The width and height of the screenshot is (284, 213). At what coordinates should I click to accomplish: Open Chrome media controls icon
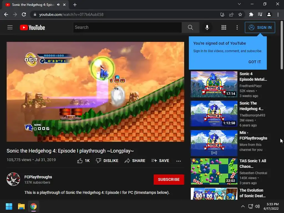pos(260,14)
